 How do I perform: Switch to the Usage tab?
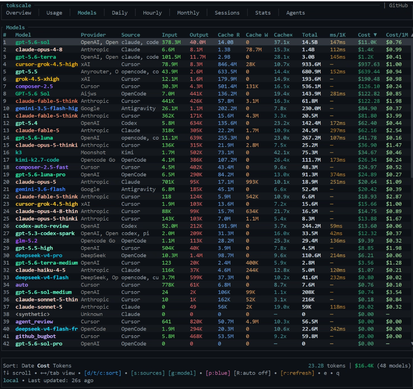[54, 13]
